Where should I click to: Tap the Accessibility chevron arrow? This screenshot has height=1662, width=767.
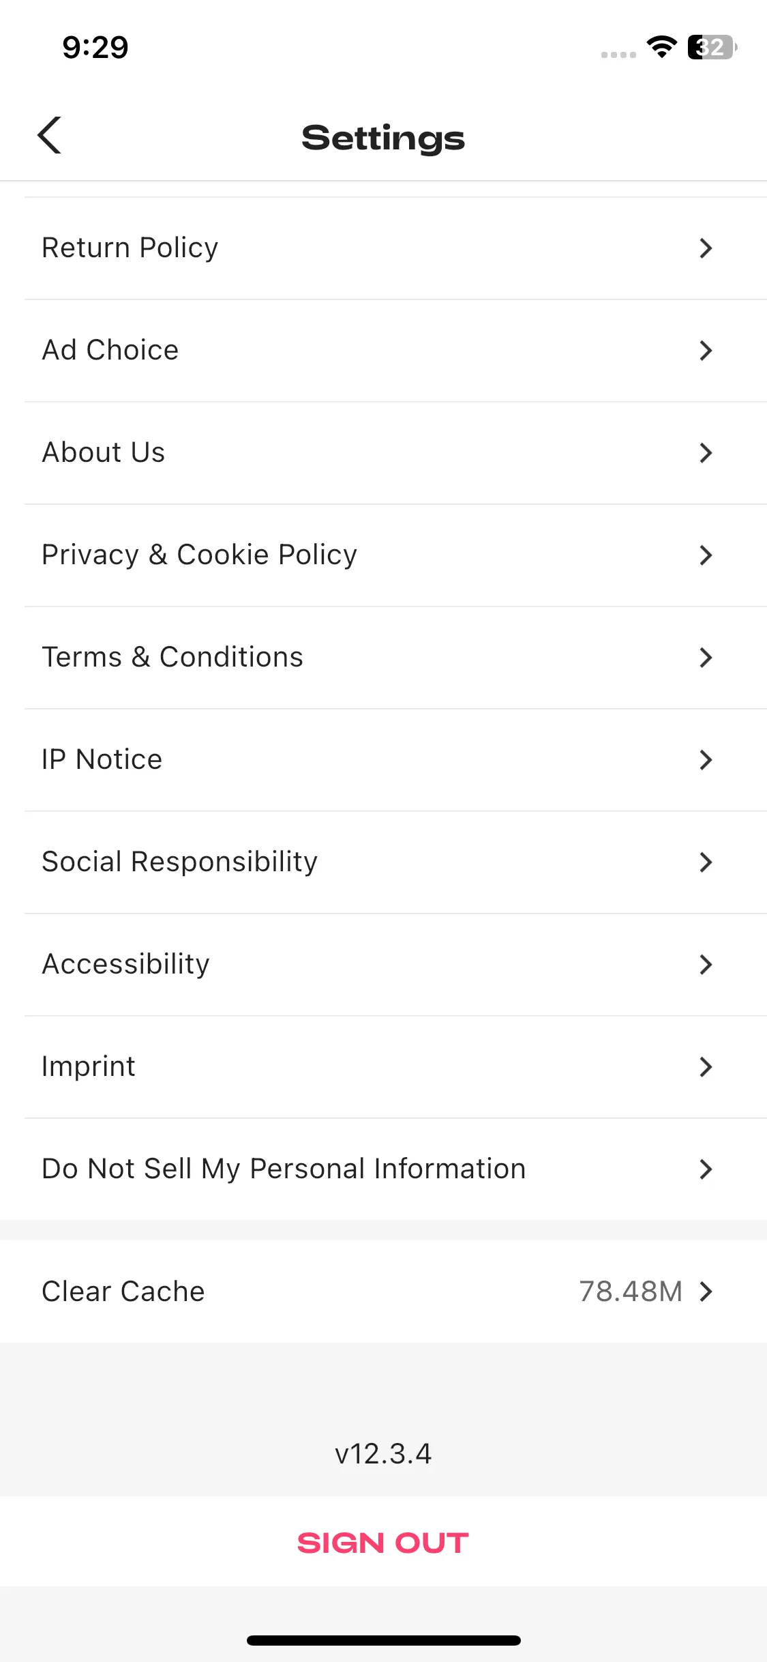point(706,965)
